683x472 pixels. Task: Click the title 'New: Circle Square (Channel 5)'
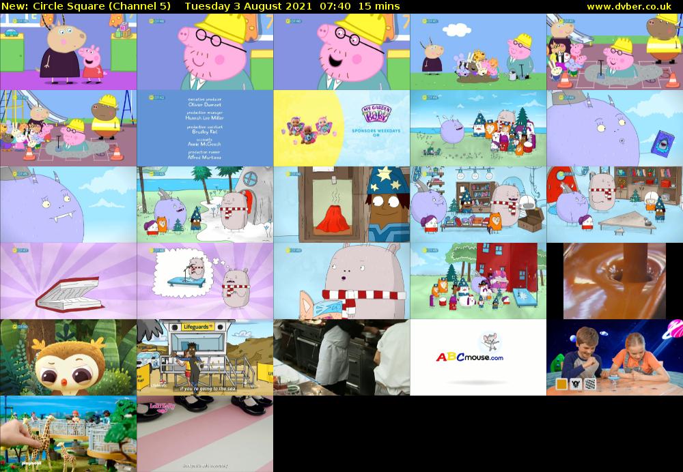[86, 7]
